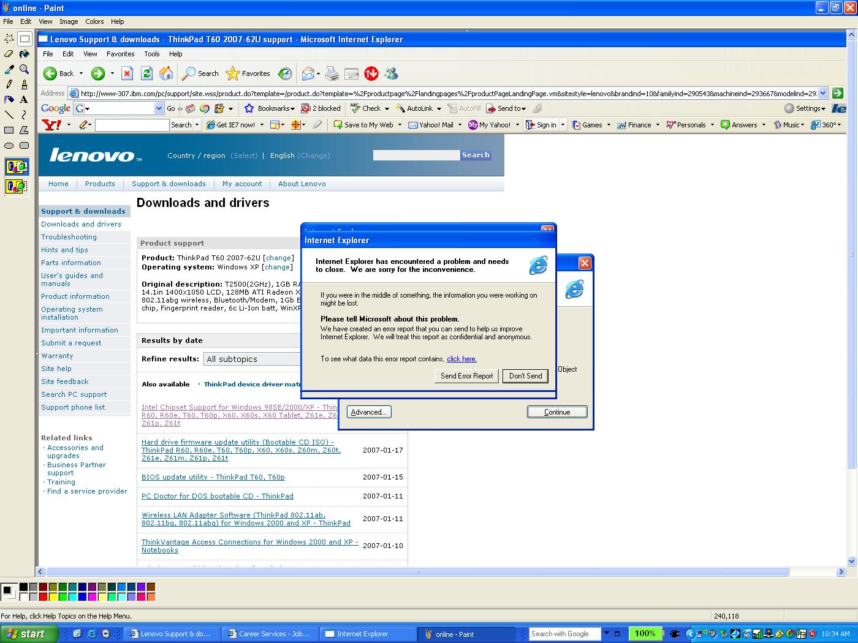The image size is (858, 643).
Task: Open Internet Explorer's Favorites menu
Action: pos(120,54)
